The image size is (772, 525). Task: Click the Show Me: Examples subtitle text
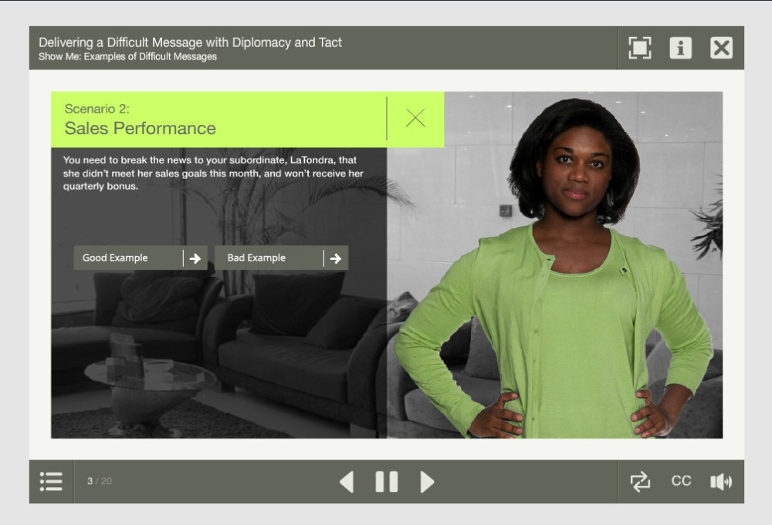(127, 57)
